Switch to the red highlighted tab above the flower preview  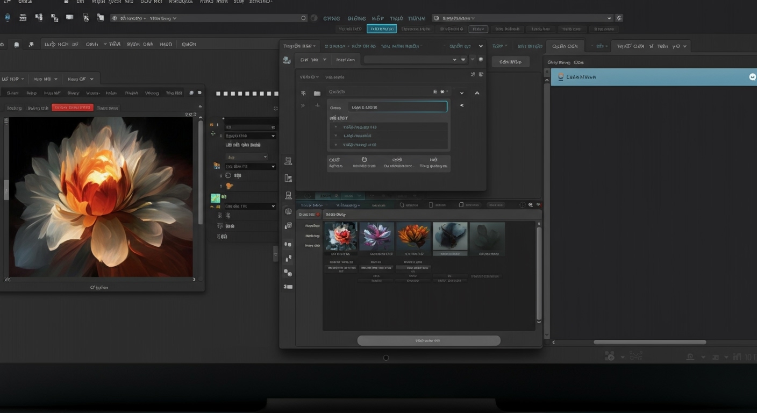72,107
